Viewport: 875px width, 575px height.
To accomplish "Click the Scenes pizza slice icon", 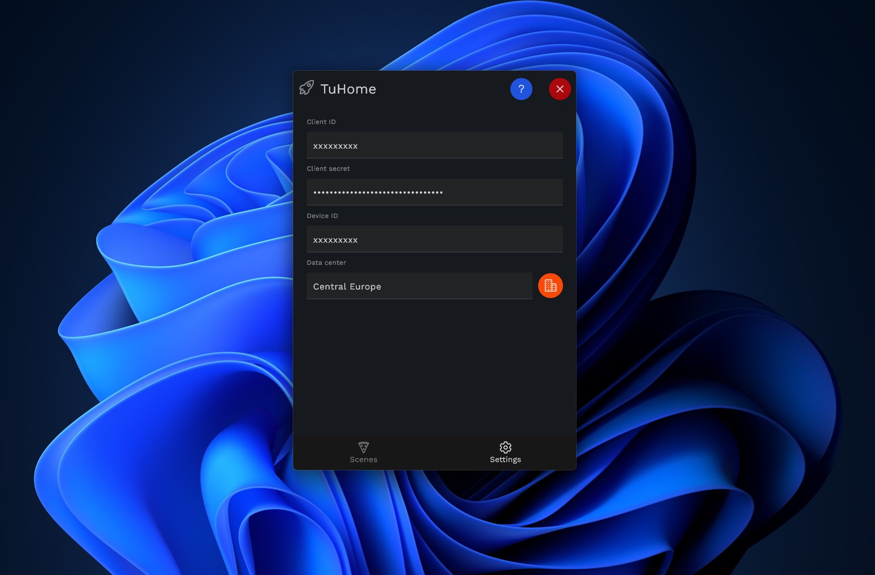I will pos(363,447).
